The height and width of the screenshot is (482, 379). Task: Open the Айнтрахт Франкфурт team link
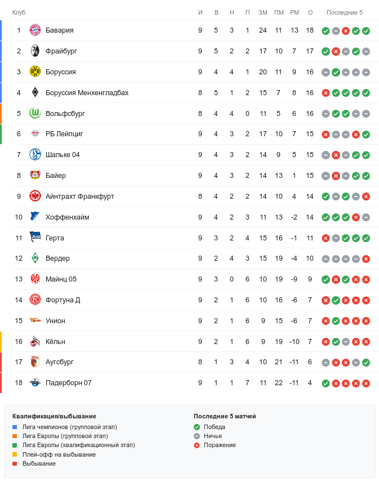[x=80, y=197]
